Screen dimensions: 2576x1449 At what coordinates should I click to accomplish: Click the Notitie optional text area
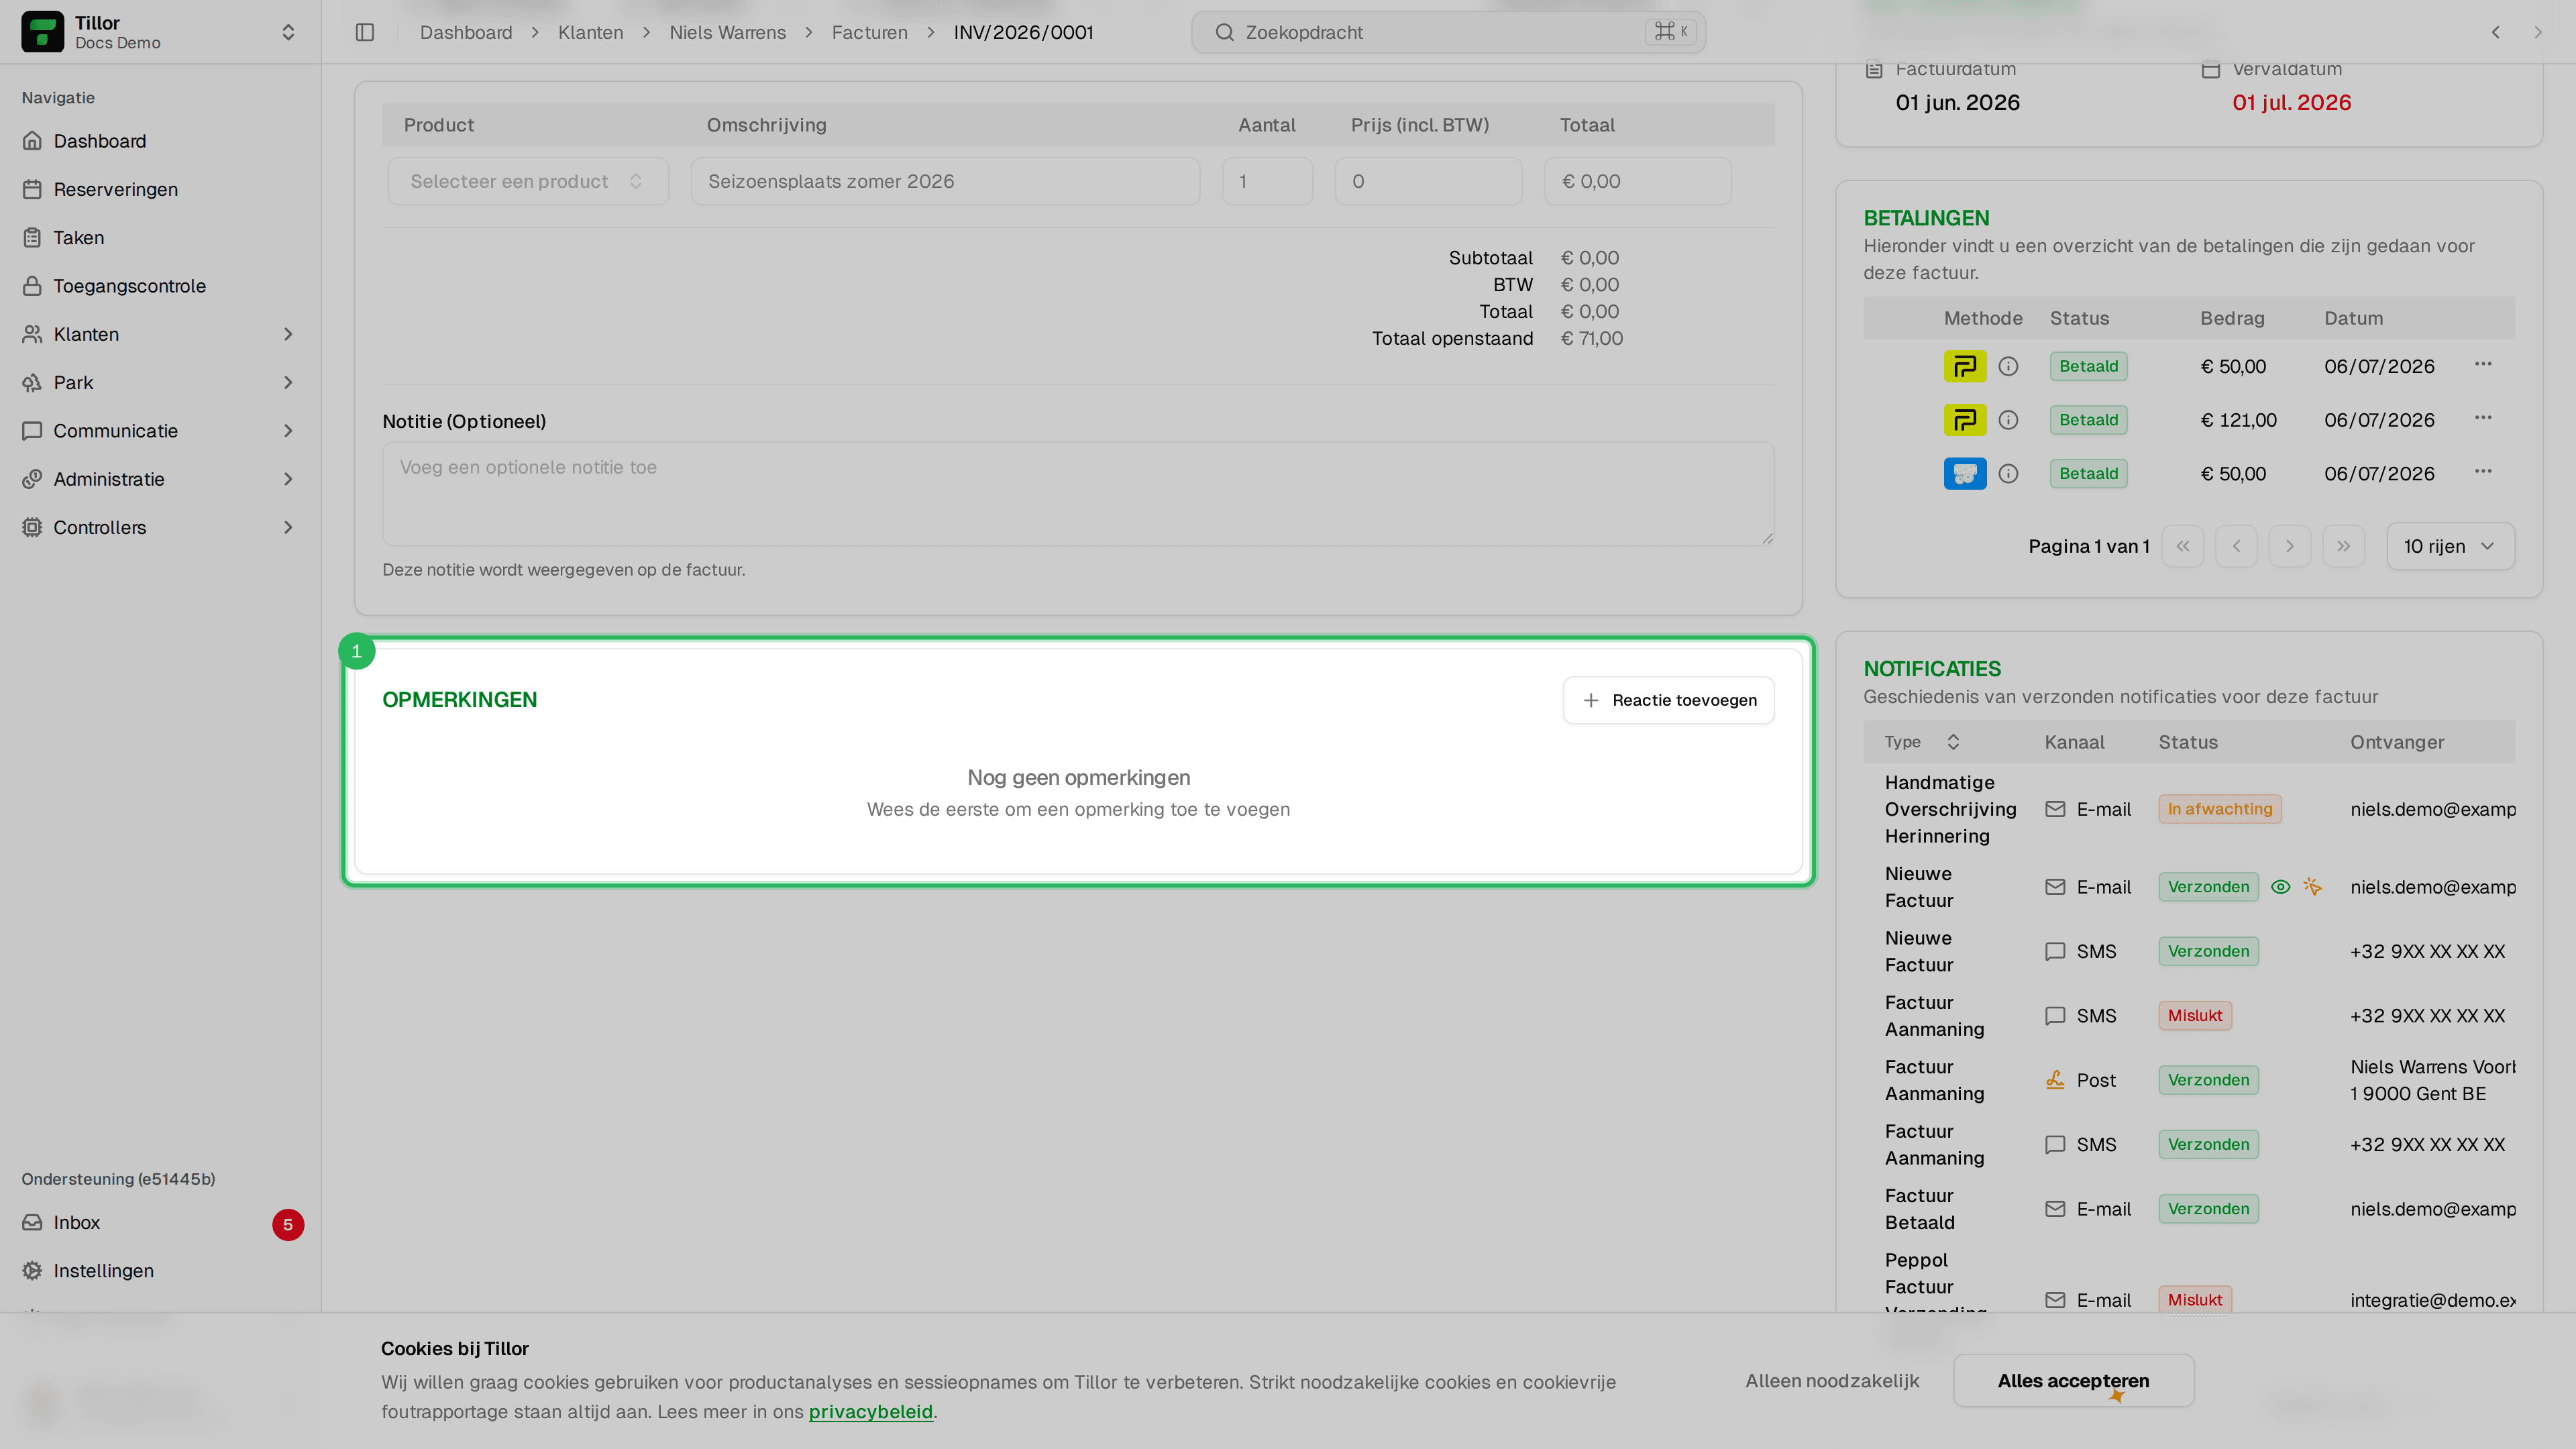[x=1078, y=494]
